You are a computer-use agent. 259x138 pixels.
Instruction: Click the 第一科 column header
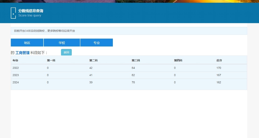[x=51, y=60]
